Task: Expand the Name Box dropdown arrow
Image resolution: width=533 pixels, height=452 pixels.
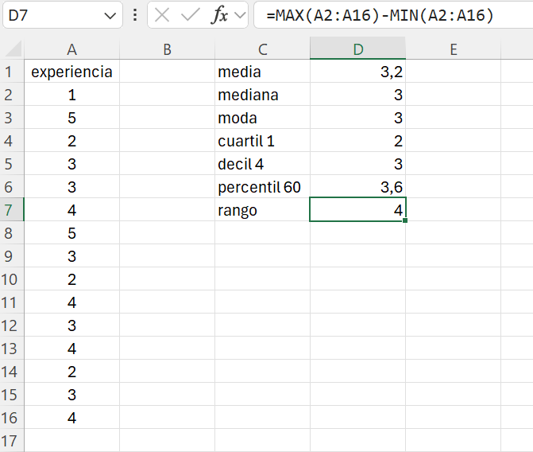Action: (109, 16)
